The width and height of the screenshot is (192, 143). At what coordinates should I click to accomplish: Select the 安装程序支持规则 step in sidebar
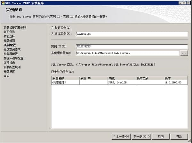coord(15,27)
